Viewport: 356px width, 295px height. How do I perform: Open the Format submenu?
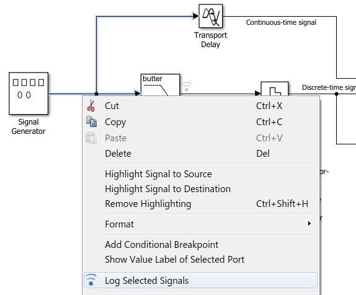200,224
